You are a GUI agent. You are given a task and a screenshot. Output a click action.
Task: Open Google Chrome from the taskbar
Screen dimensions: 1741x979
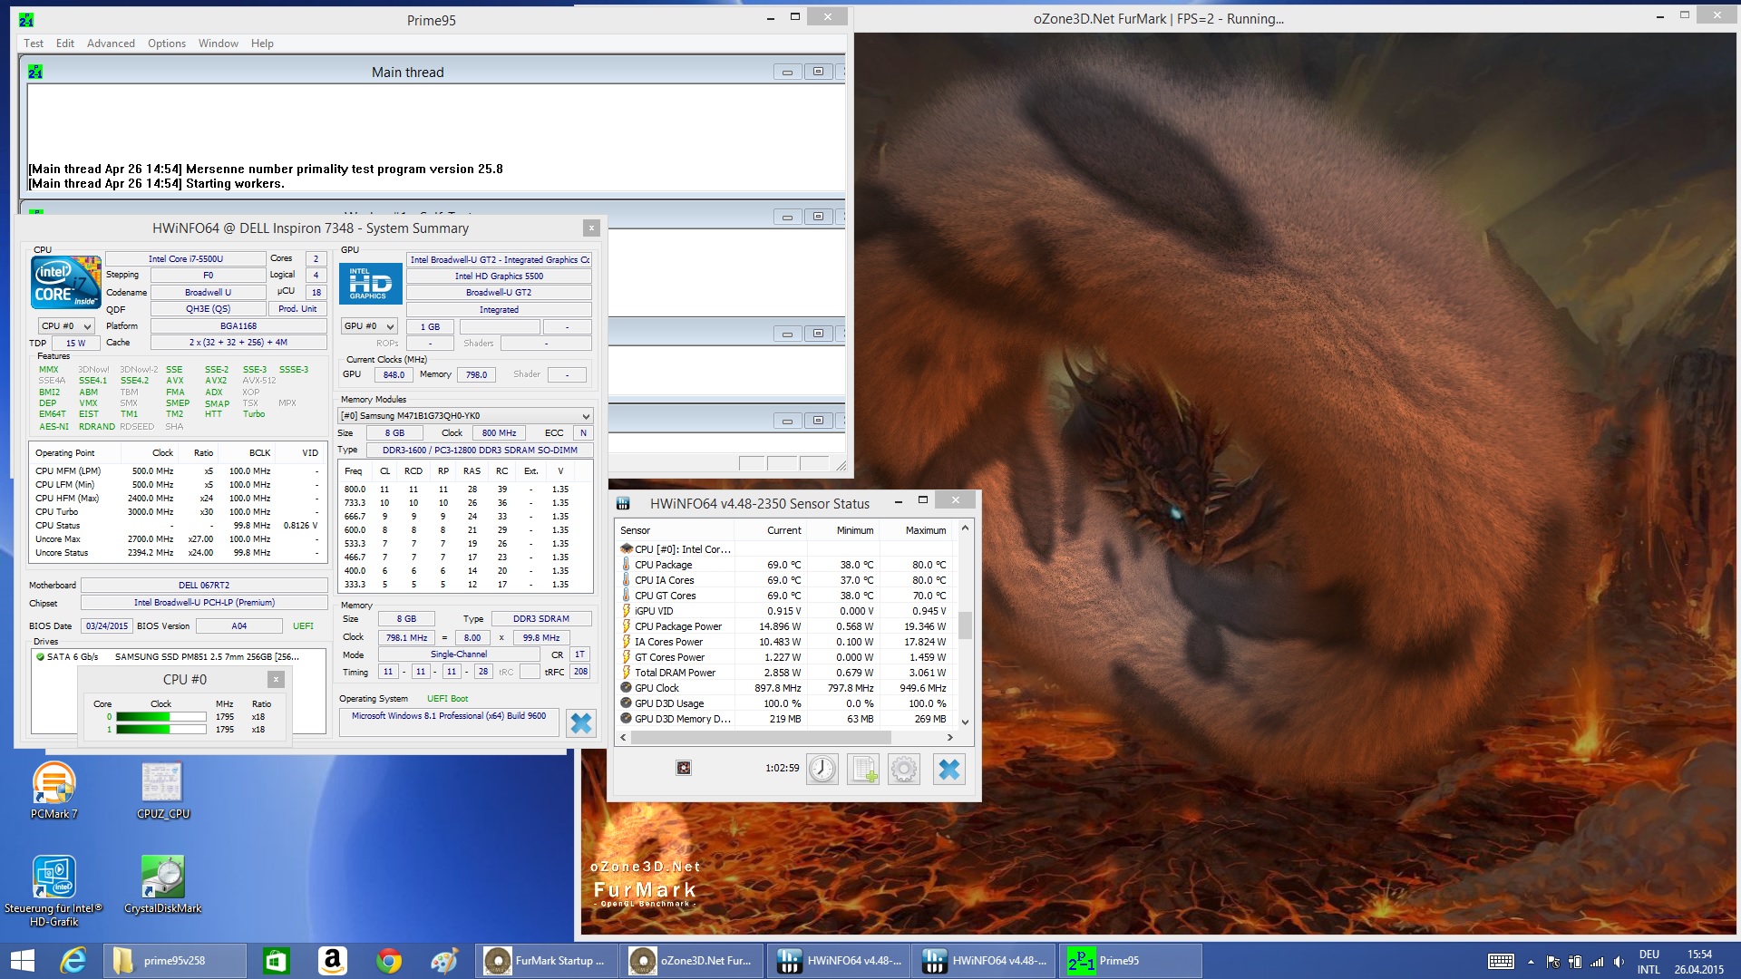pos(389,960)
